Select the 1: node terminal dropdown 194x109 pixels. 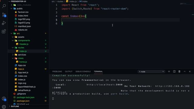151,71
